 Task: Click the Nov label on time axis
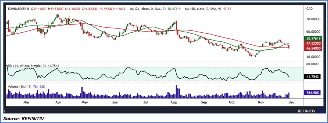[261, 102]
